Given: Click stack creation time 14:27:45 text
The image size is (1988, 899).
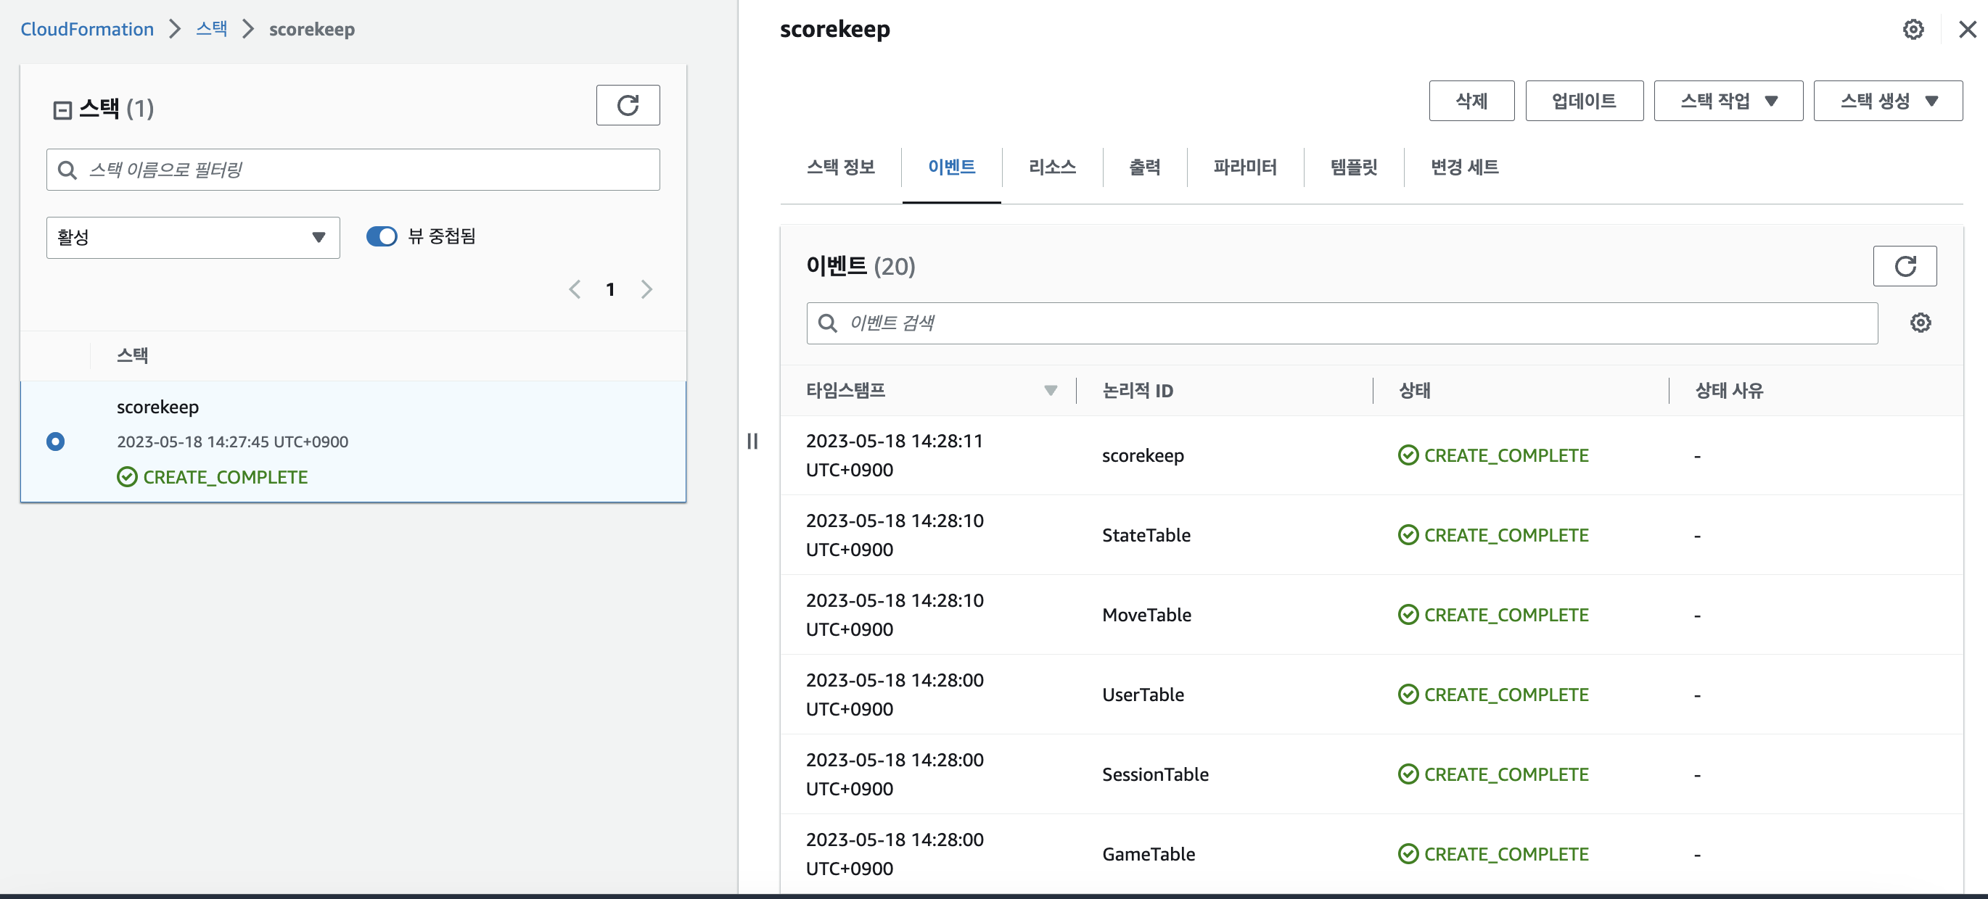Looking at the screenshot, I should [x=231, y=441].
